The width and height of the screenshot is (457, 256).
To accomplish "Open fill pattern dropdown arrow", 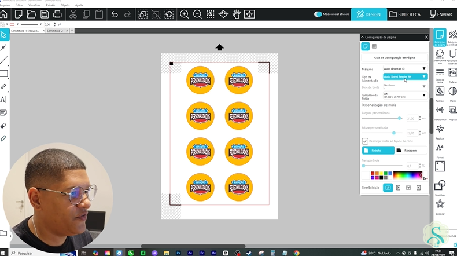I will click(7, 24).
